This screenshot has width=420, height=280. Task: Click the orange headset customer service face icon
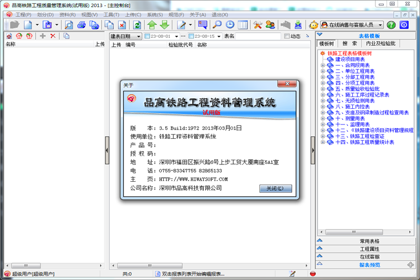[x=313, y=25]
